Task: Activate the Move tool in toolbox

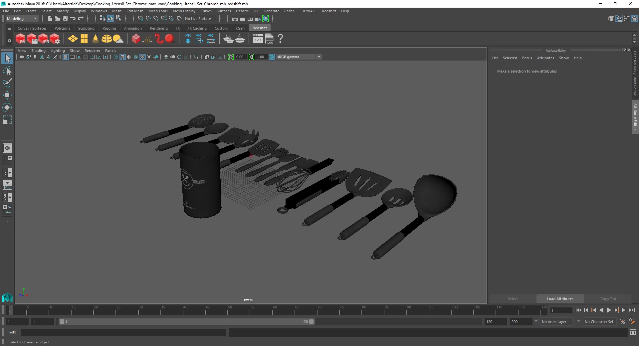Action: coord(7,95)
